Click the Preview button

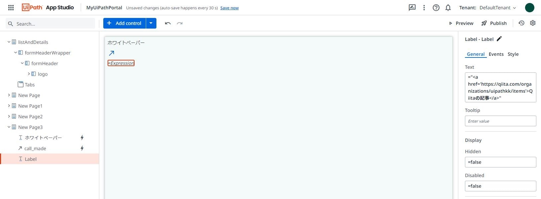[x=461, y=23]
